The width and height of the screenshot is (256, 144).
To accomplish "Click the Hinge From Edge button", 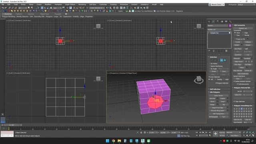I will [218, 108].
